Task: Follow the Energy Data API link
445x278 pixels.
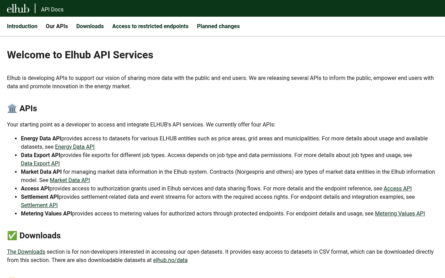Action: click(x=75, y=147)
